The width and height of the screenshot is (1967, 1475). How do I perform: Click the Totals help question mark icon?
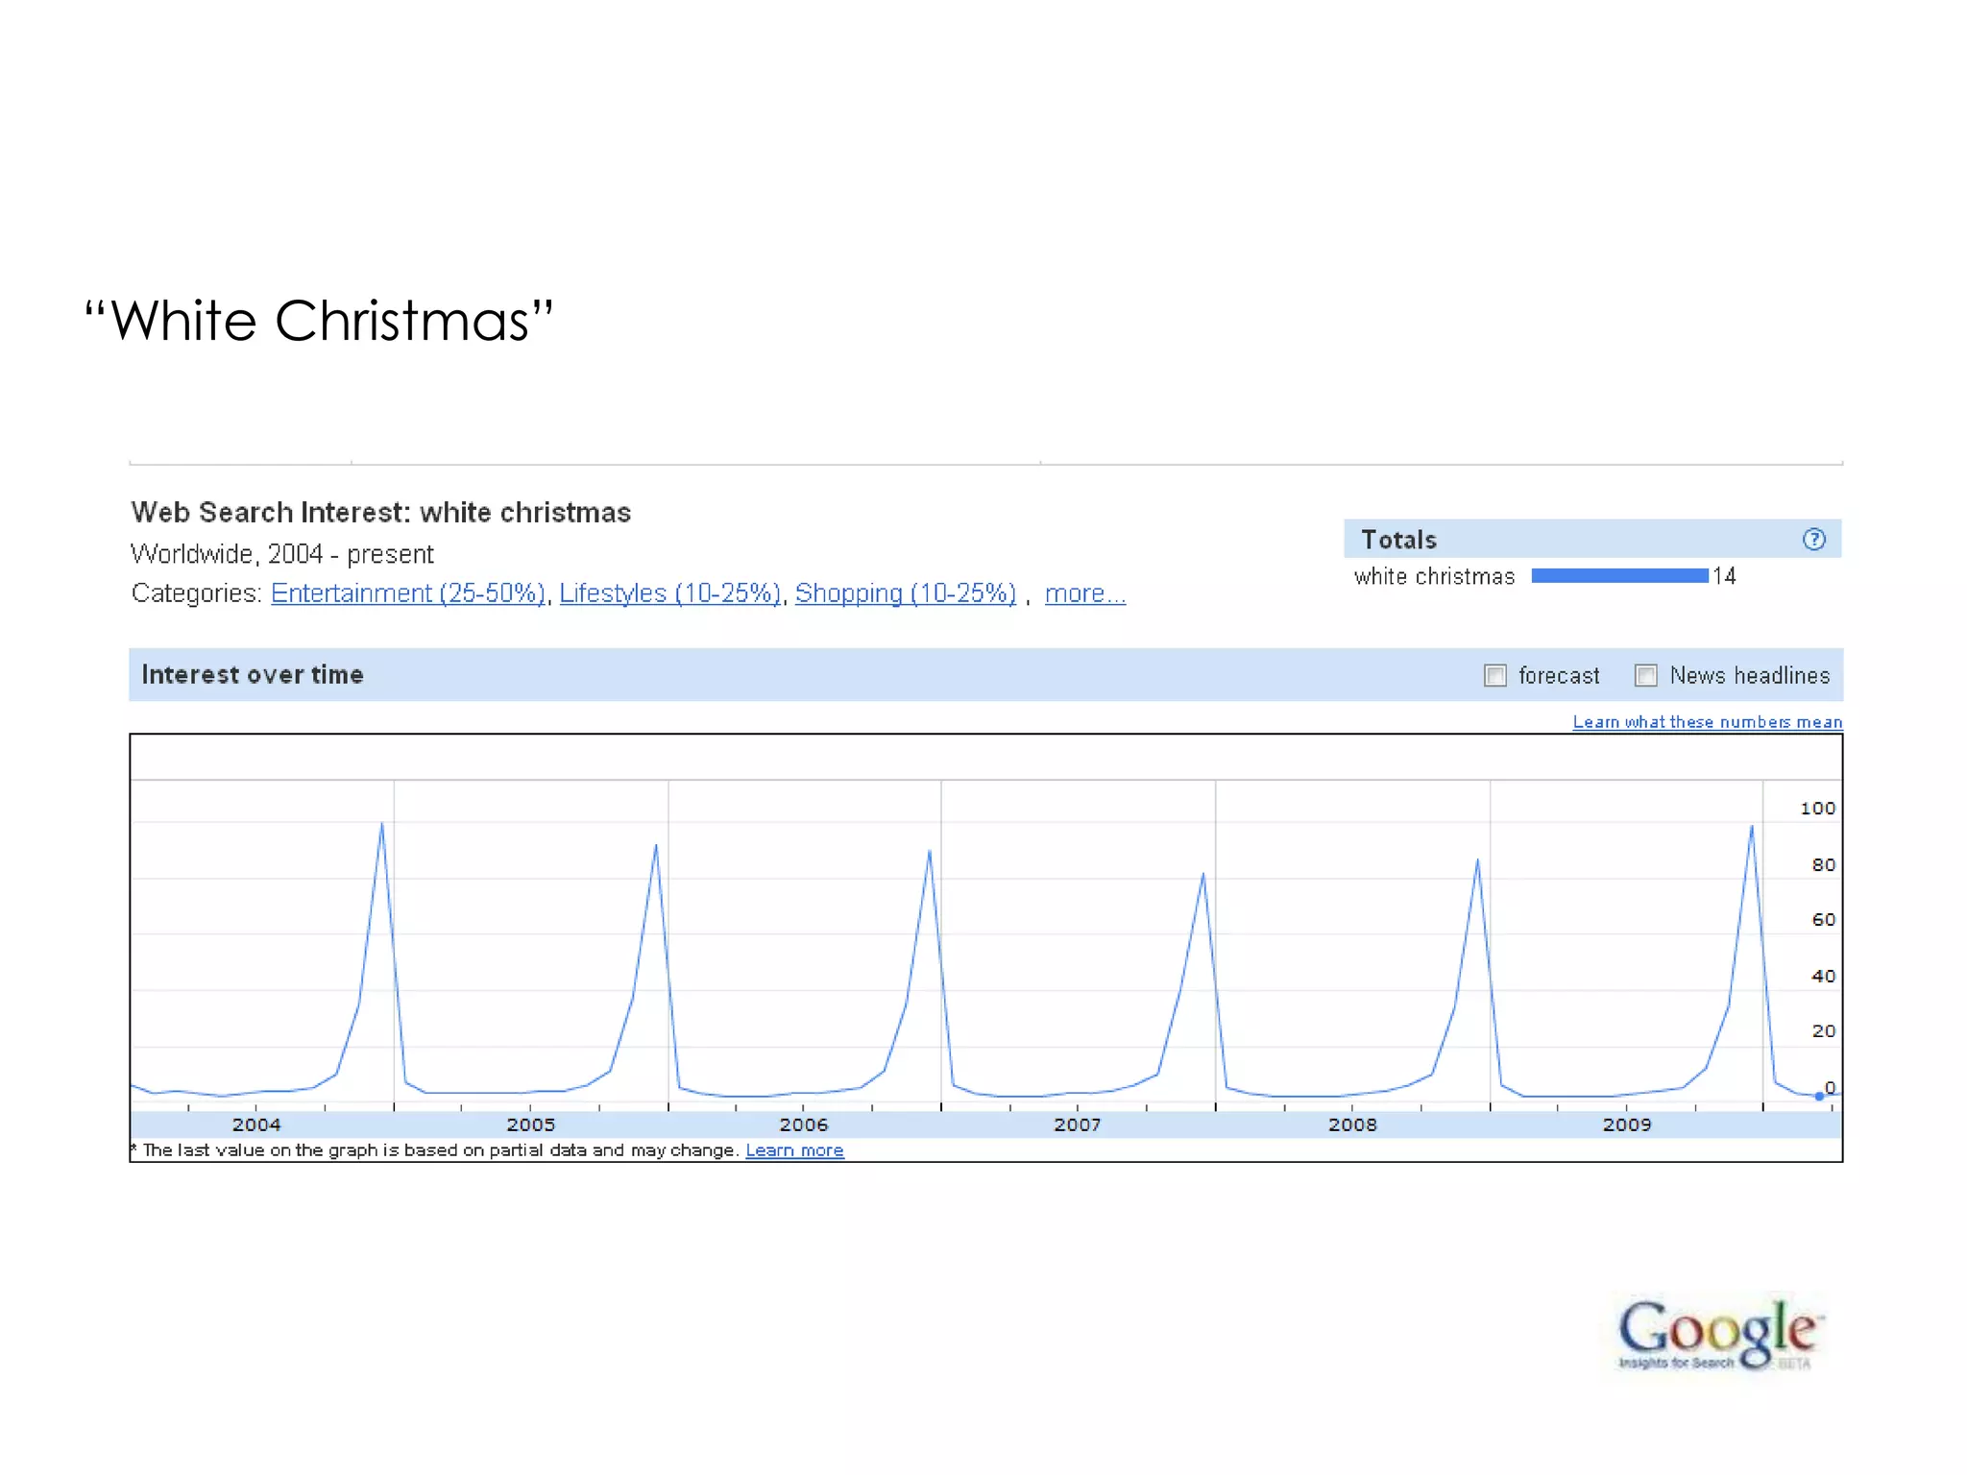click(1813, 539)
